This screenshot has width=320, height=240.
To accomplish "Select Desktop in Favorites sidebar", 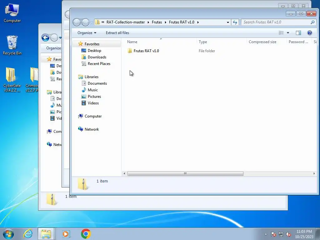I will coord(94,50).
